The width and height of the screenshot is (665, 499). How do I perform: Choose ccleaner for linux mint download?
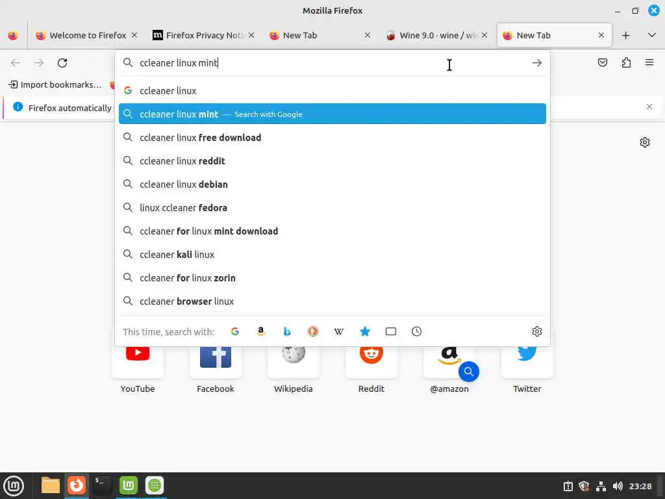coord(332,231)
